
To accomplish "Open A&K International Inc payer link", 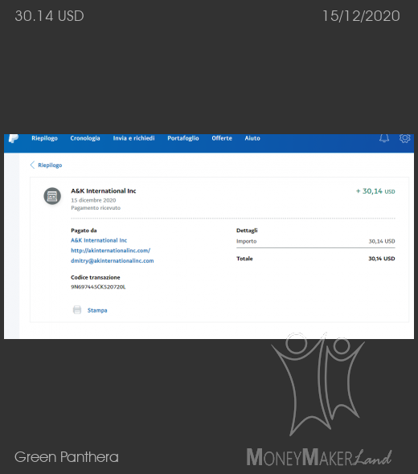I will (99, 240).
